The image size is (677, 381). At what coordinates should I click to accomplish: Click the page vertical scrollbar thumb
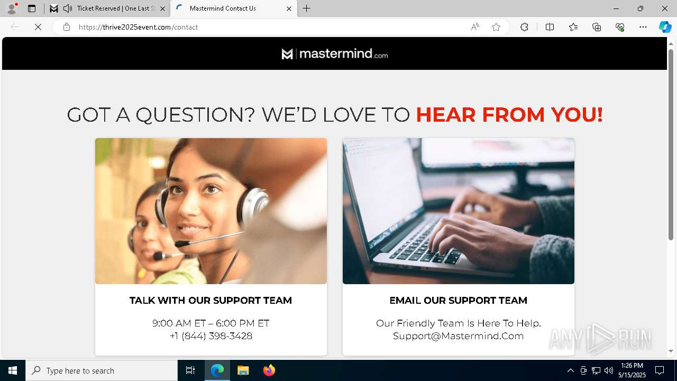tap(671, 144)
